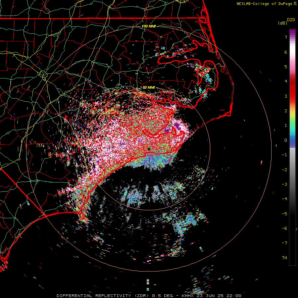
Task: Click the 4 dB value on the color scale
Action: (x=286, y=81)
